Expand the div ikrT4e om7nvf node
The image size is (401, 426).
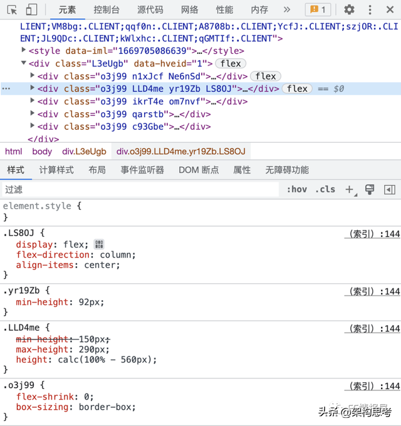(x=33, y=100)
